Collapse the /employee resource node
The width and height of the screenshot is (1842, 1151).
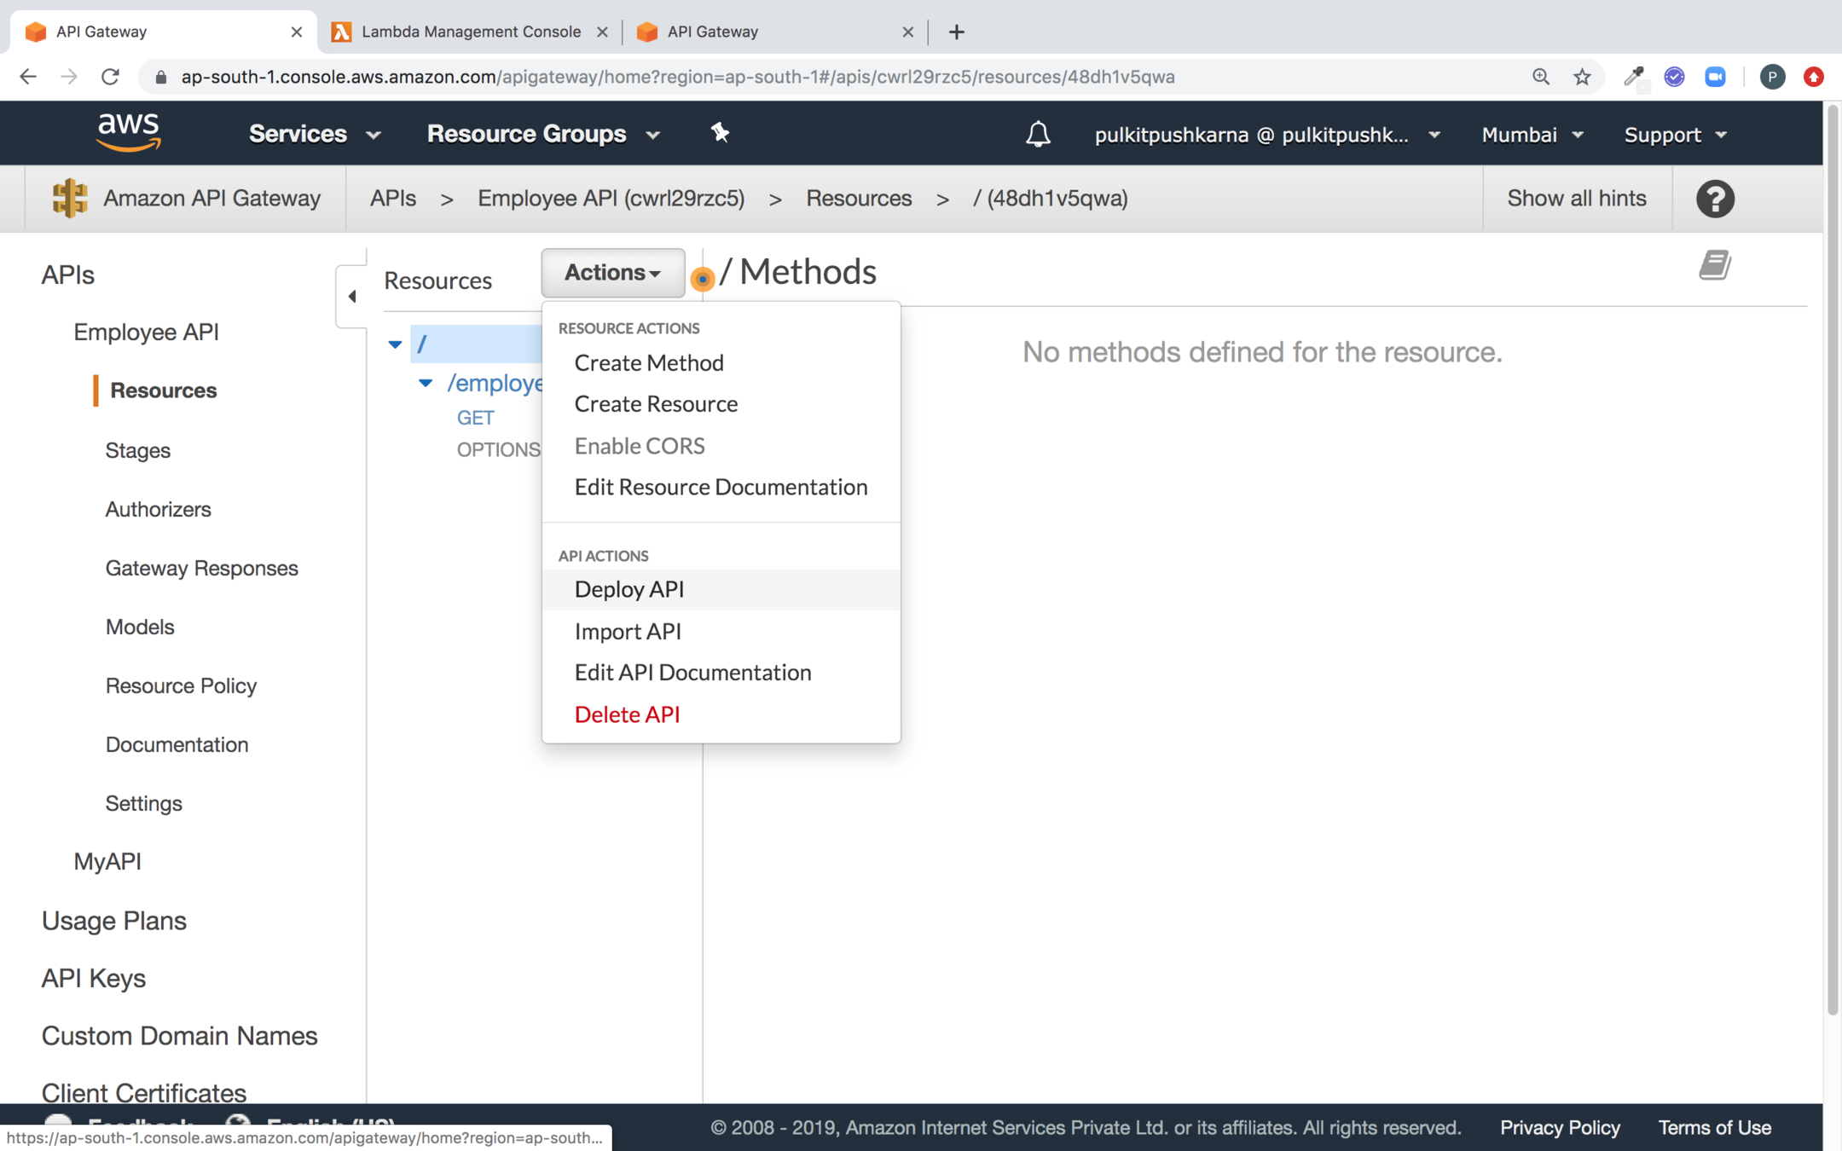point(426,383)
